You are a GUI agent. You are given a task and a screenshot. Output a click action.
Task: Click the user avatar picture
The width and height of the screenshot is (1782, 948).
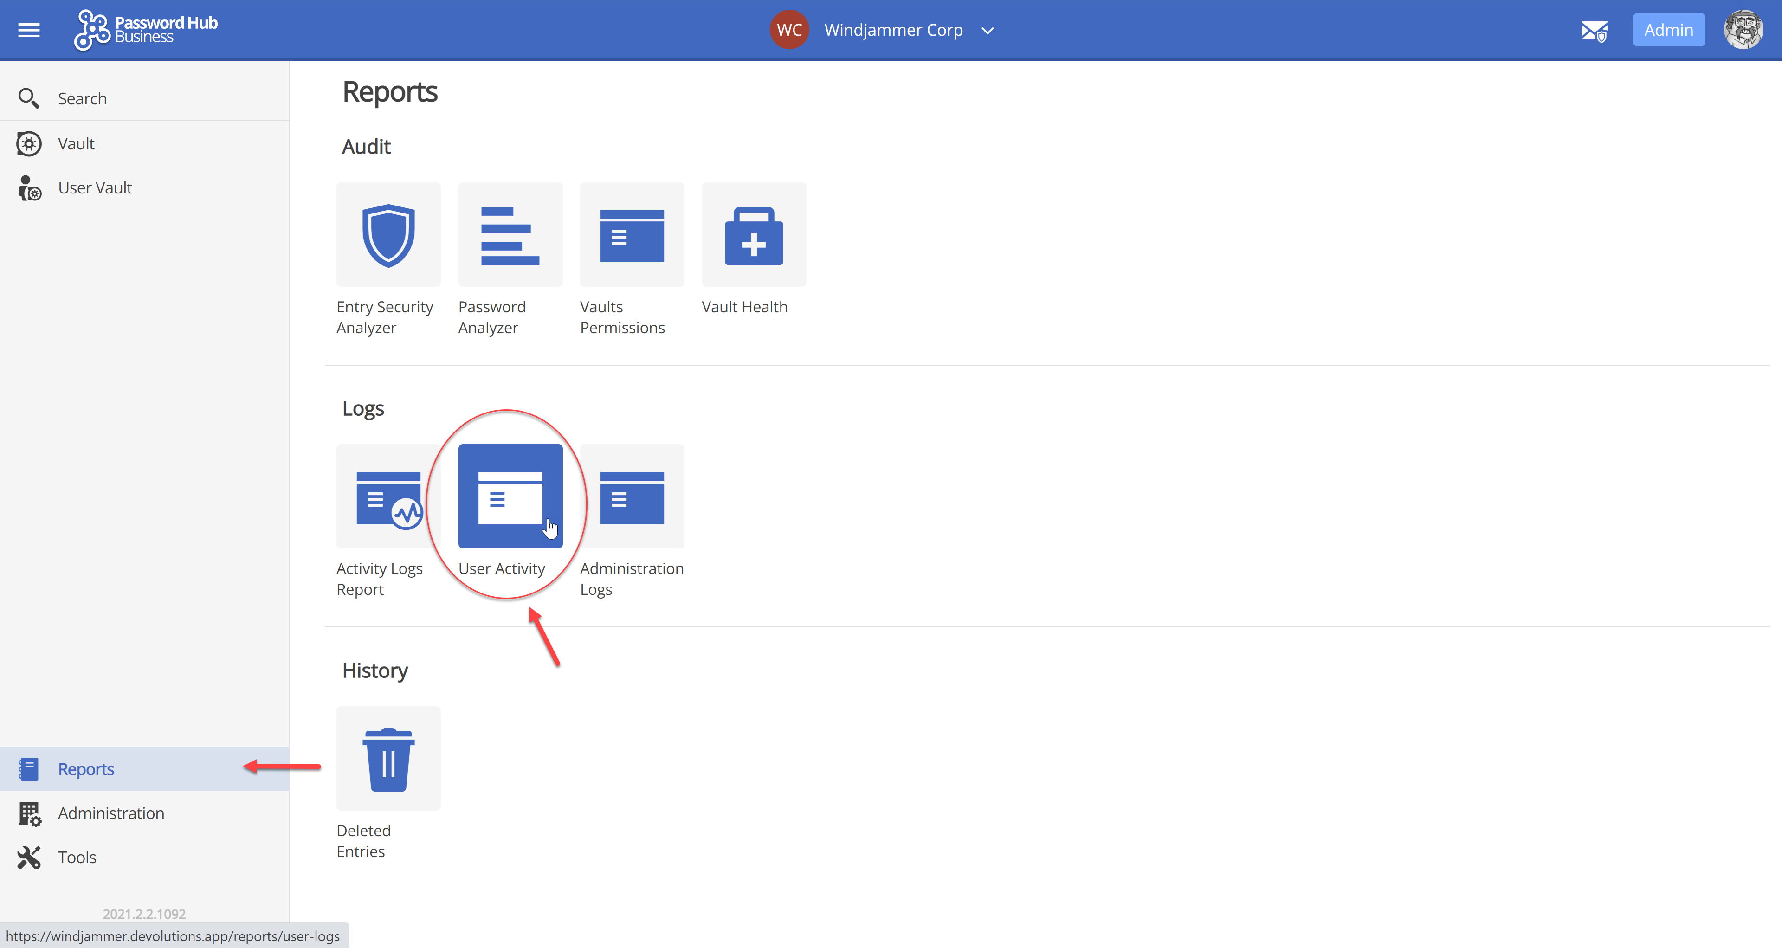(1743, 30)
